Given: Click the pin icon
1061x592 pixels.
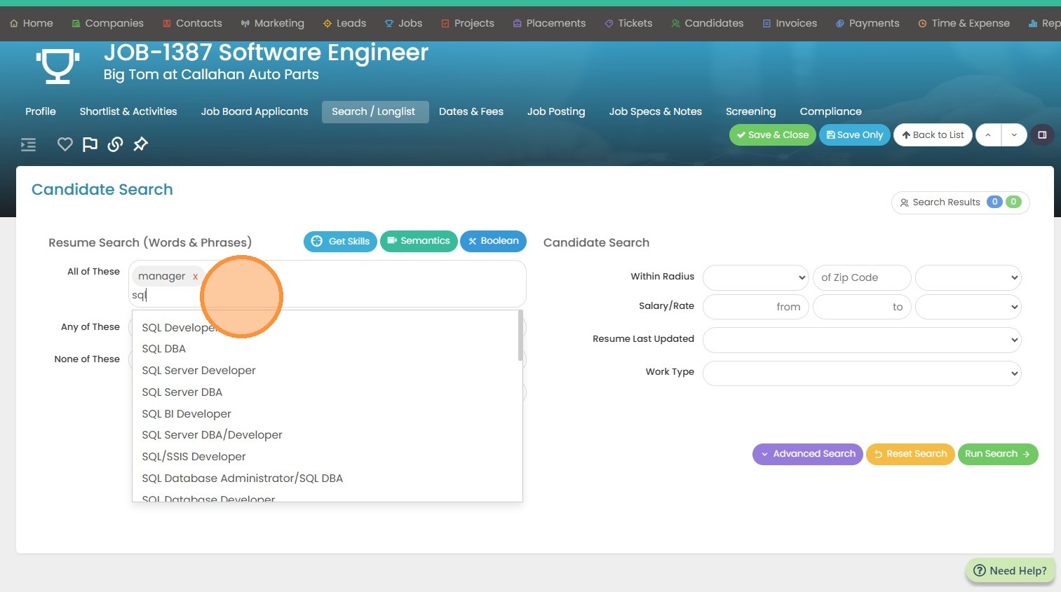Looking at the screenshot, I should point(141,144).
